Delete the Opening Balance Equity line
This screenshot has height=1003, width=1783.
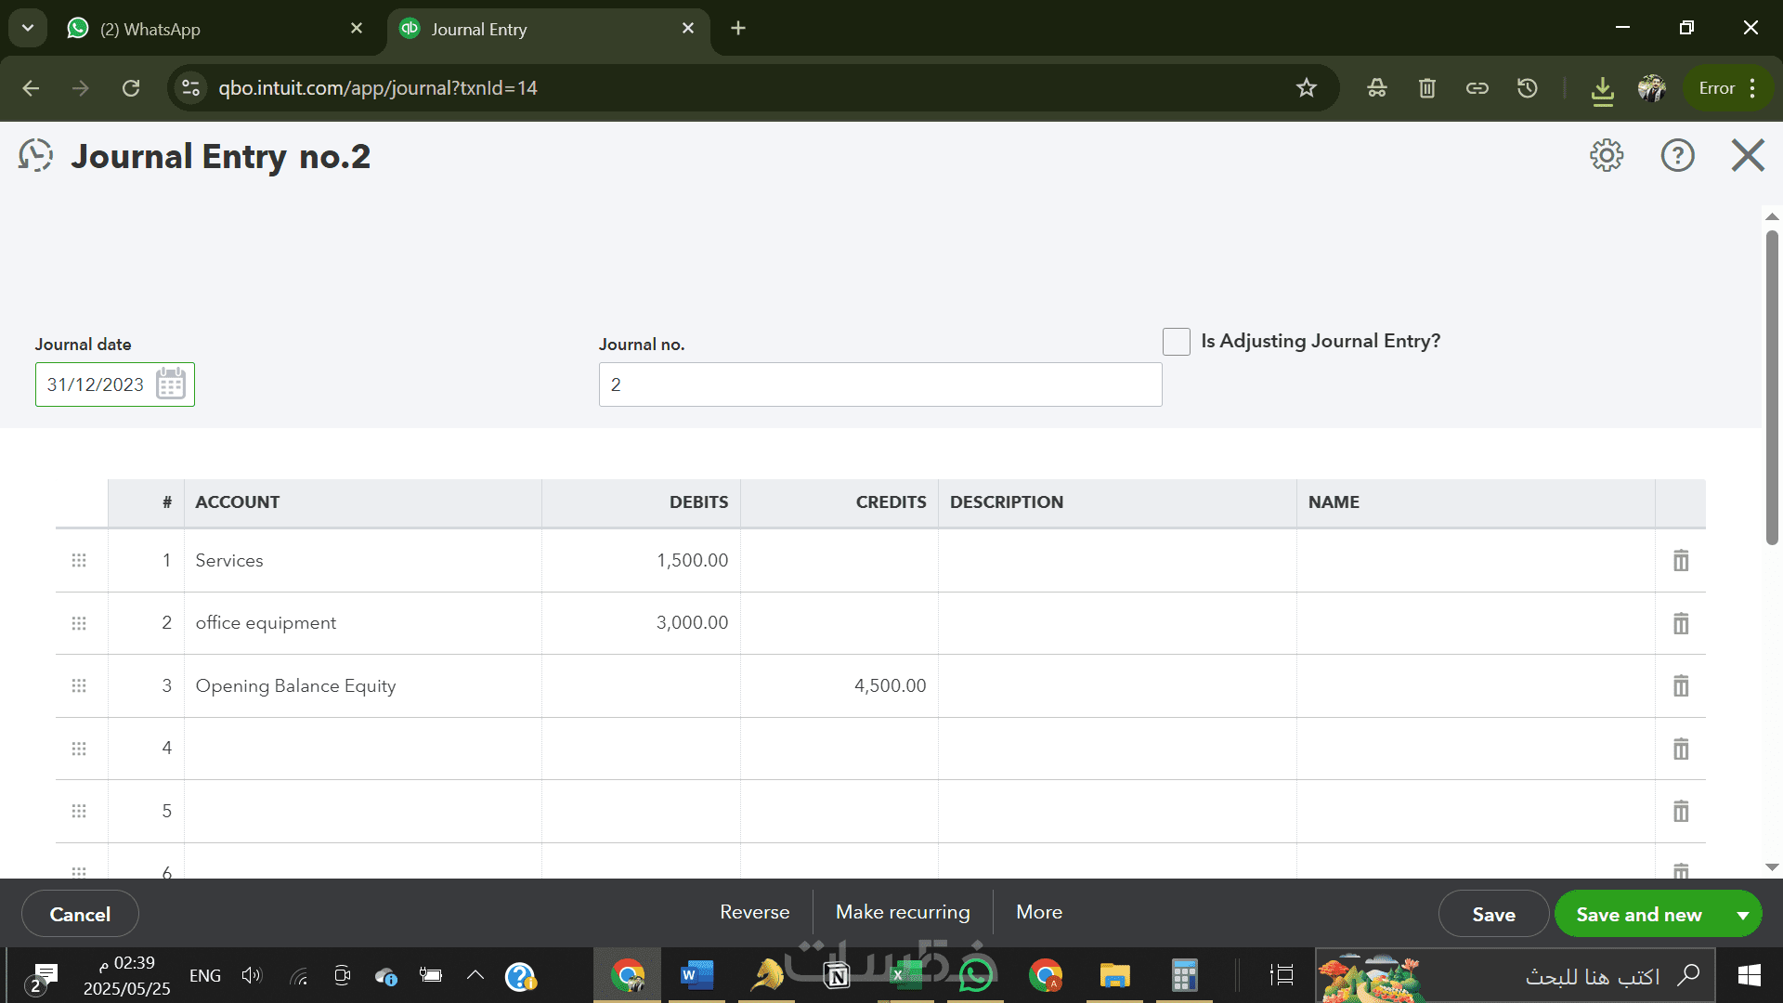1680,685
